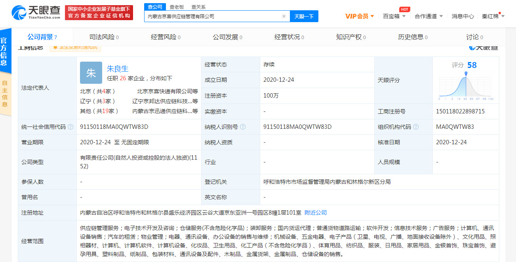Select credit code 91150118MA0QWTW83D under 统一社会信用代码
The image size is (516, 262).
pyautogui.click(x=114, y=127)
